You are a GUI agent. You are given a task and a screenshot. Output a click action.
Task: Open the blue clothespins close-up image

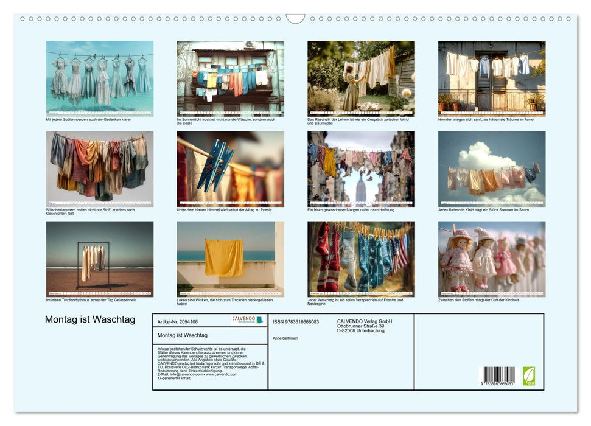230,169
